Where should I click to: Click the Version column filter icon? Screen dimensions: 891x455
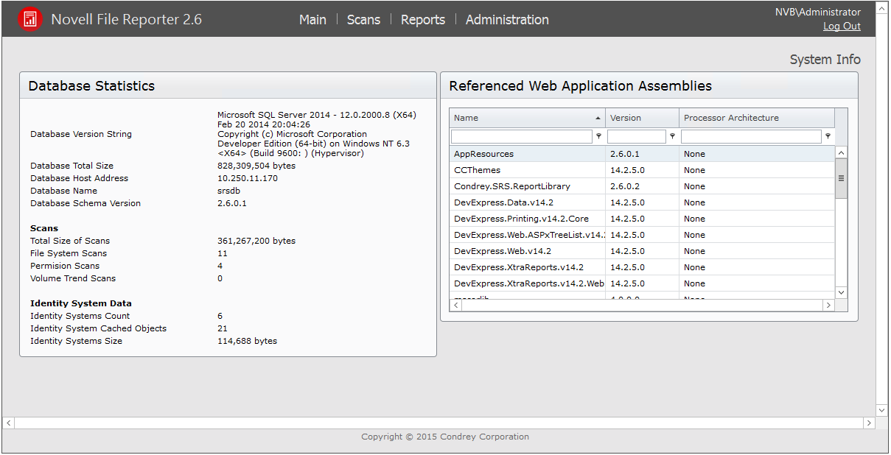pyautogui.click(x=672, y=136)
